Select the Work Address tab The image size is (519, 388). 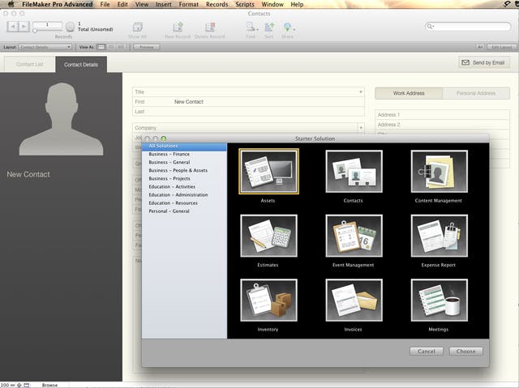click(409, 93)
